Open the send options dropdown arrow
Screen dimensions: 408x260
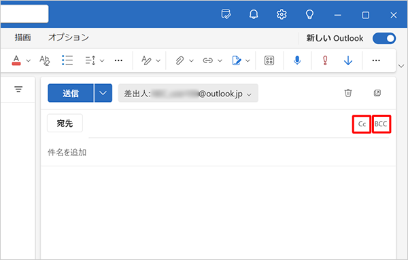pyautogui.click(x=103, y=93)
